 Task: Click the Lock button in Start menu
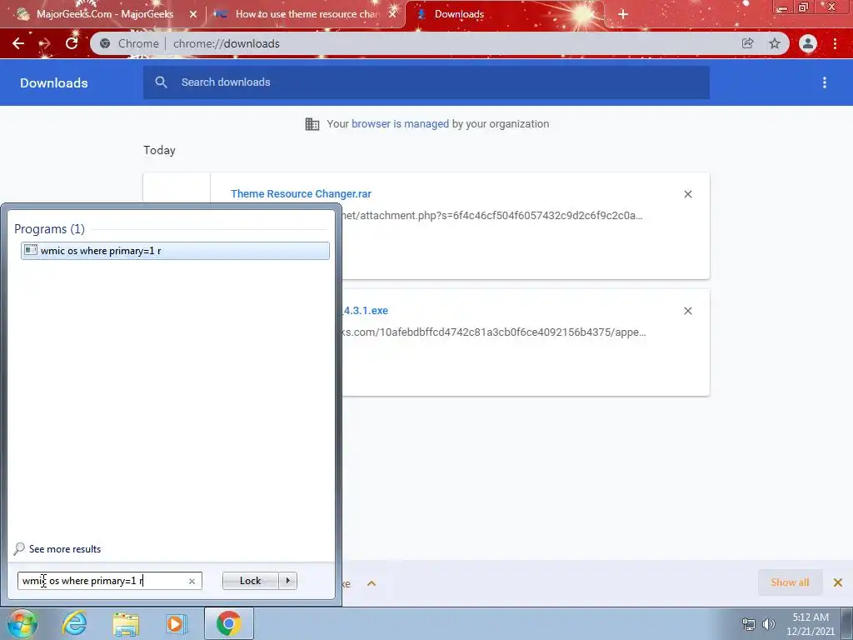[250, 581]
